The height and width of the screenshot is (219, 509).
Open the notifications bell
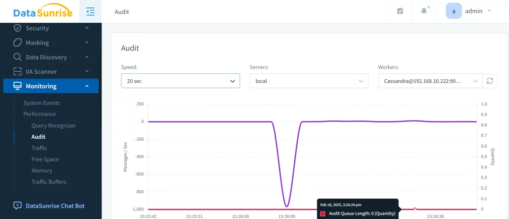coord(424,11)
